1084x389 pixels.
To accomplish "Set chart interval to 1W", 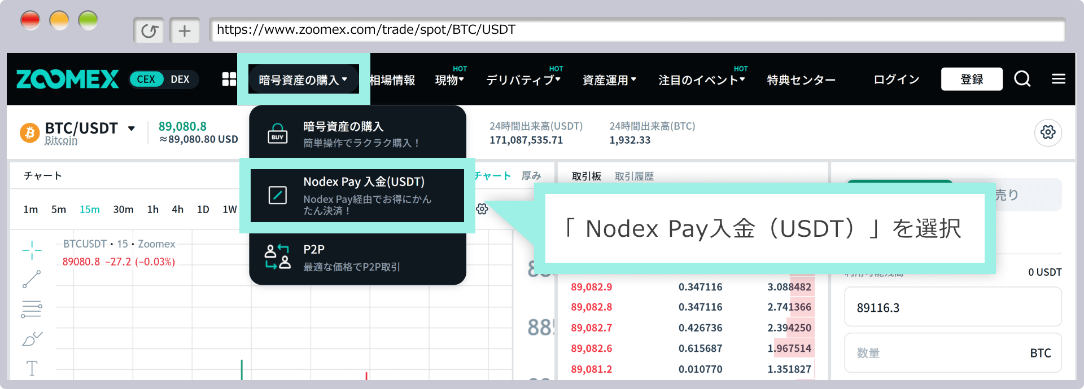I will click(229, 209).
